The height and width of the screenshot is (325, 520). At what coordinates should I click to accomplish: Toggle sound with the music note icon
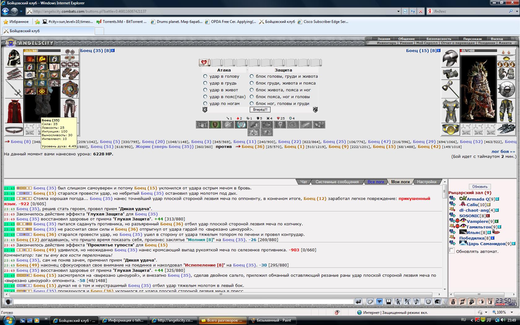tap(417, 301)
